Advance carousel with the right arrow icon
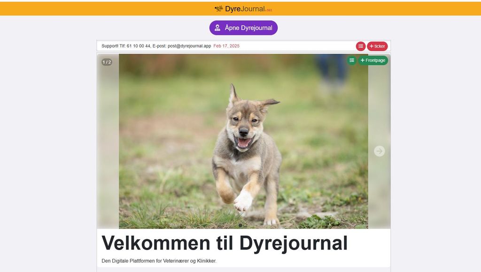Viewport: 481px width, 272px height. coord(380,151)
